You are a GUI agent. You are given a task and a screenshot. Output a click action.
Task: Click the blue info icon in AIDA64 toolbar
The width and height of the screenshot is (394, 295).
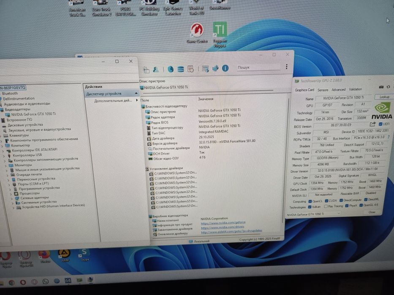(x=225, y=68)
